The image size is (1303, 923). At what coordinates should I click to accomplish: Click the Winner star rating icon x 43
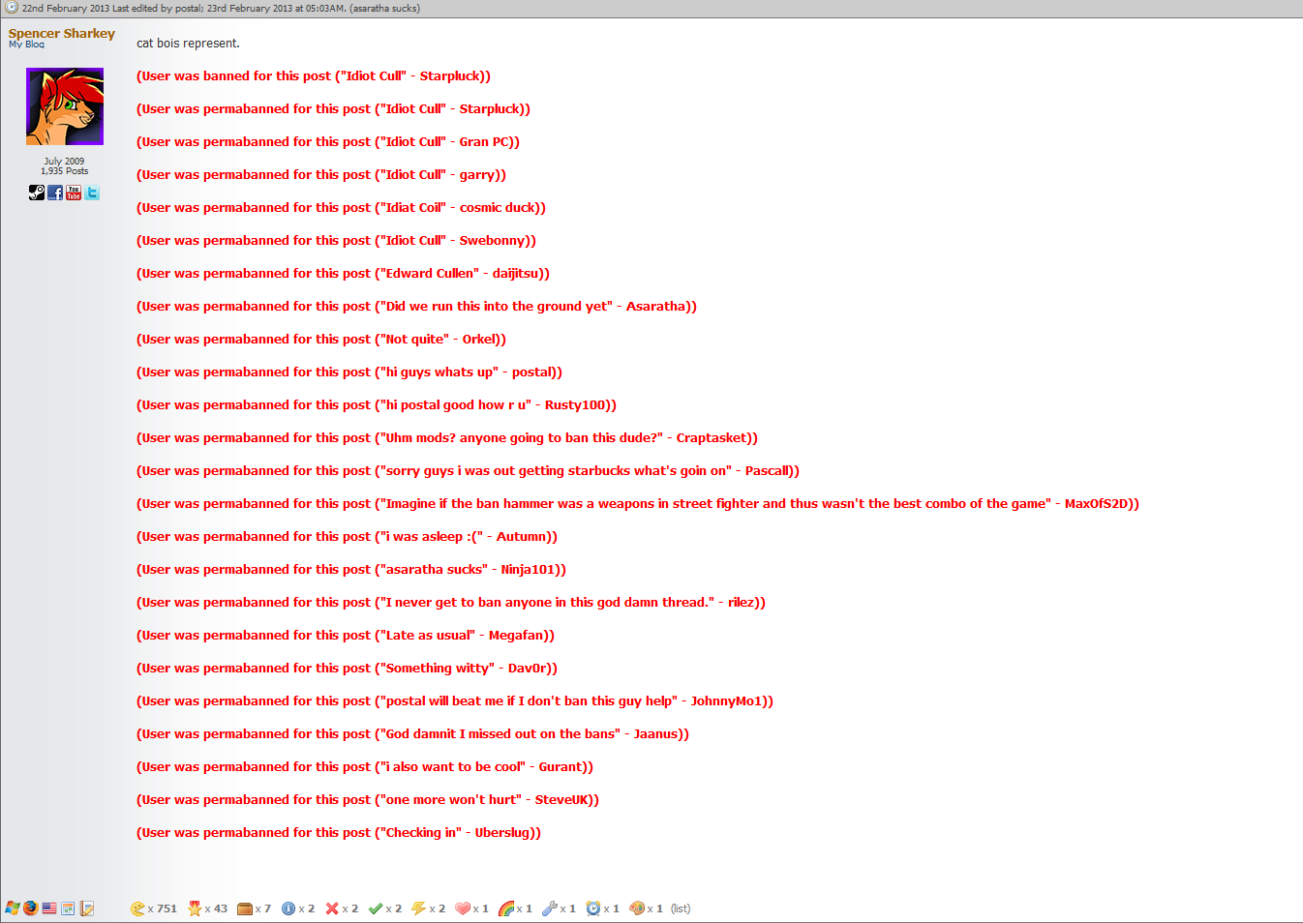[x=195, y=908]
